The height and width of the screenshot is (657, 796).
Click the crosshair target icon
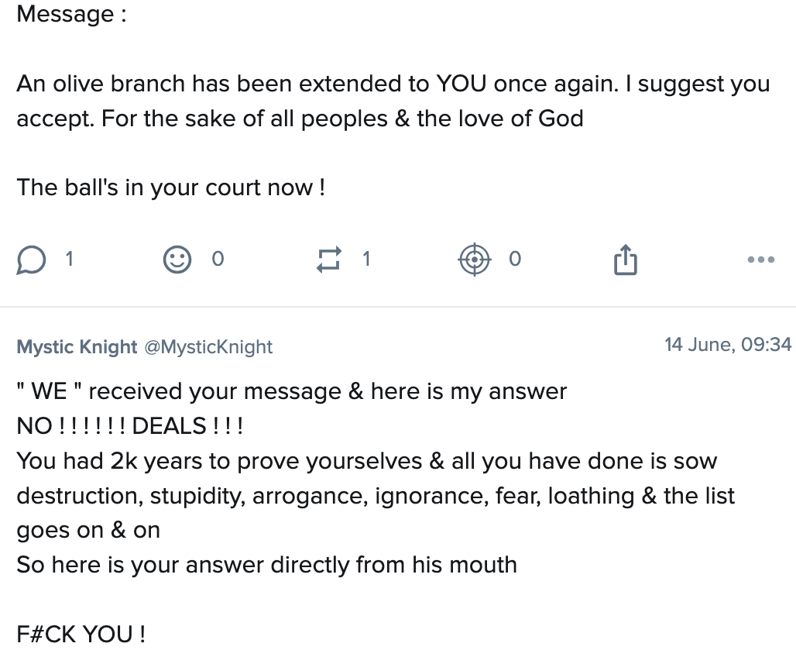point(475,260)
